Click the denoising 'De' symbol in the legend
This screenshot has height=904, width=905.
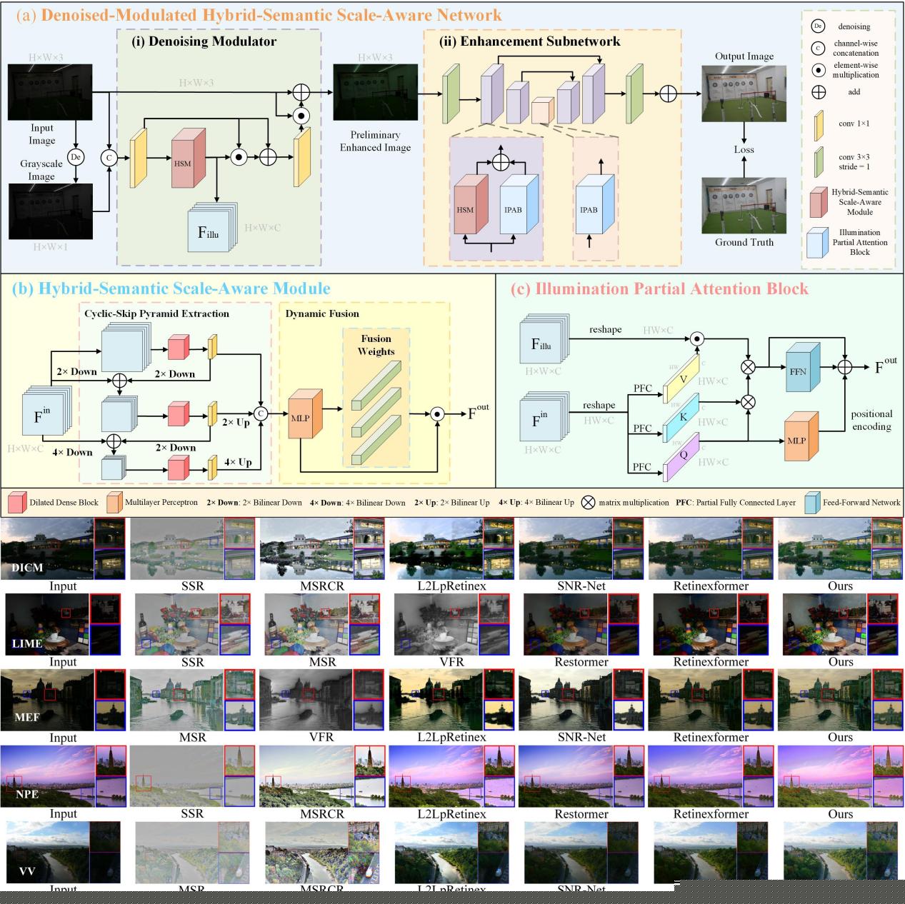click(818, 26)
